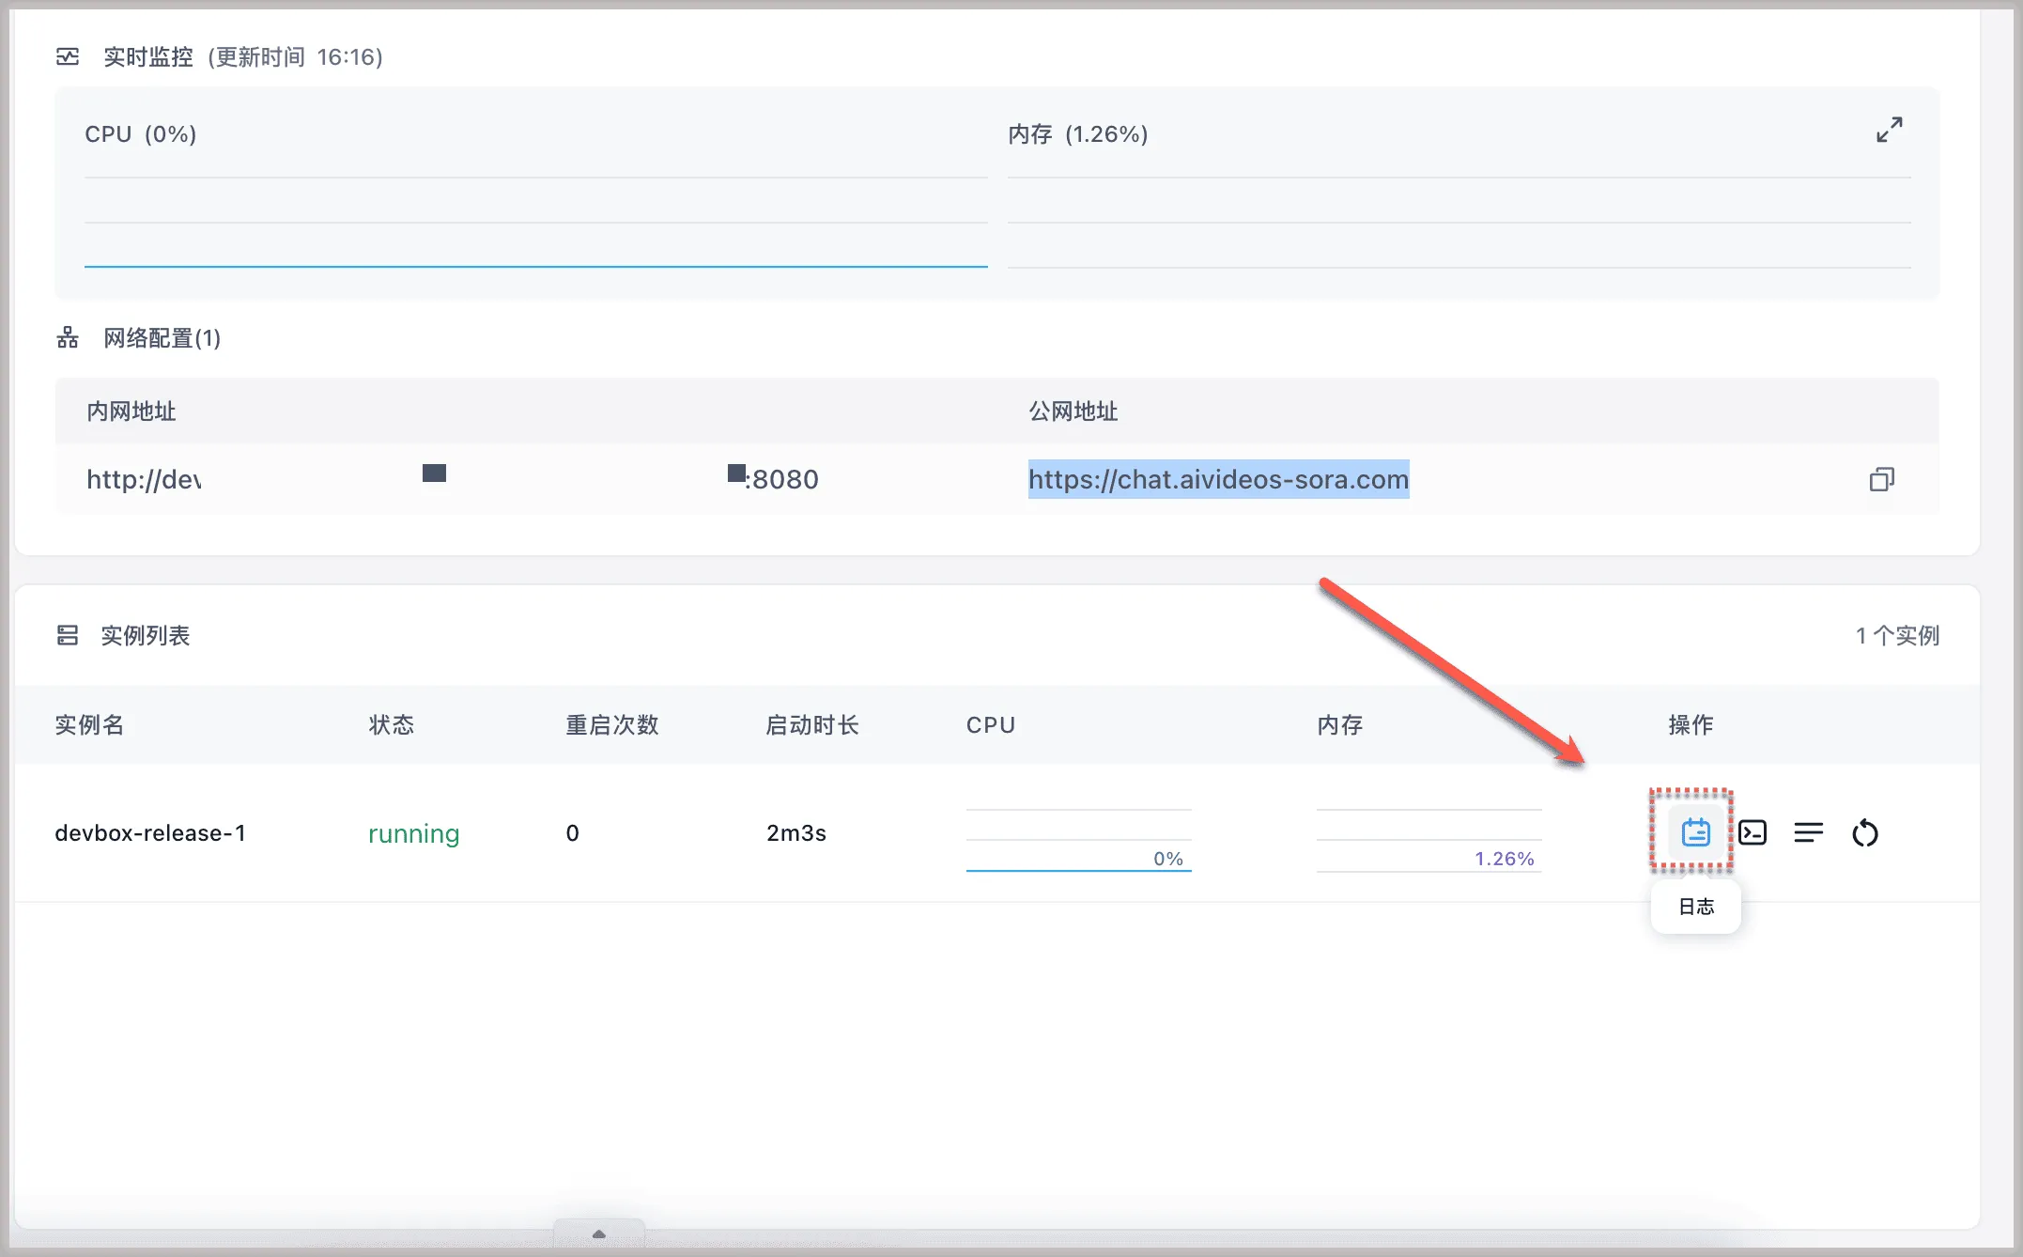This screenshot has height=1257, width=2023.
Task: Click the CPU (0%) monitoring chart
Action: [535, 222]
